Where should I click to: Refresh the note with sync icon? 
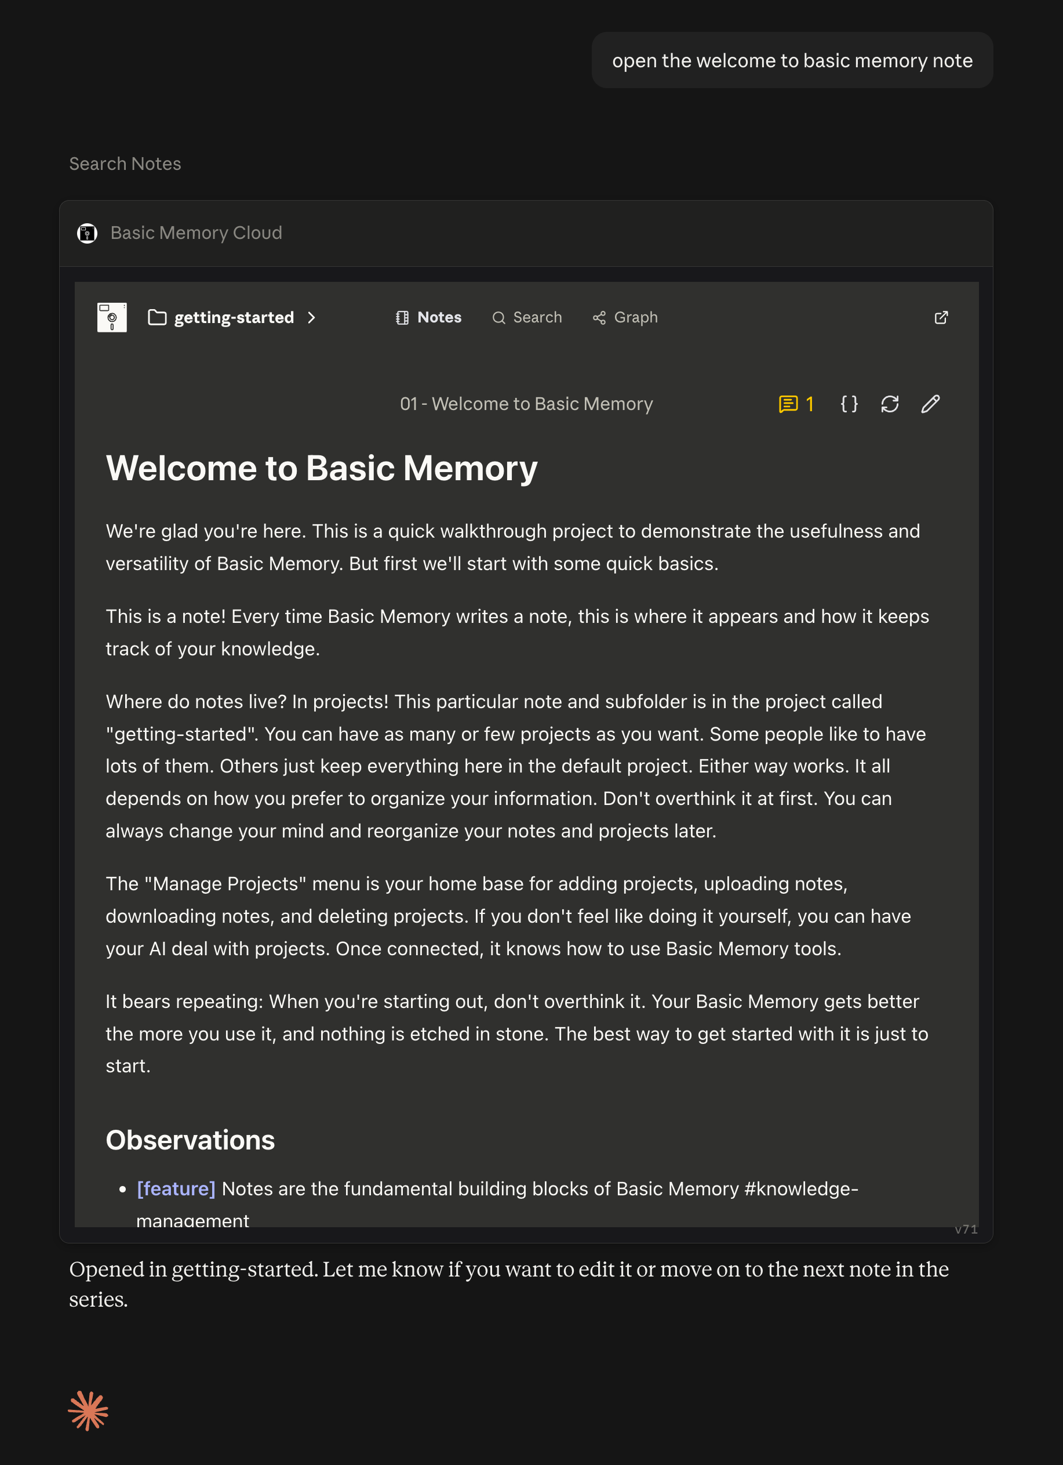point(889,404)
